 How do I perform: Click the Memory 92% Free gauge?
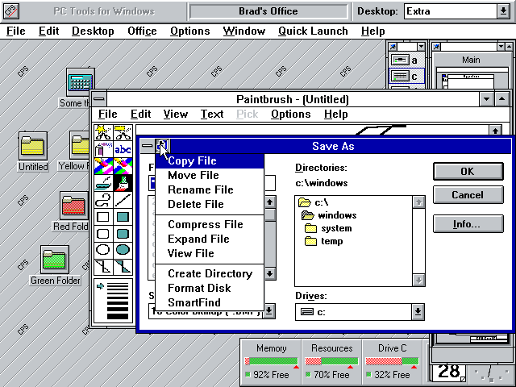click(x=271, y=362)
